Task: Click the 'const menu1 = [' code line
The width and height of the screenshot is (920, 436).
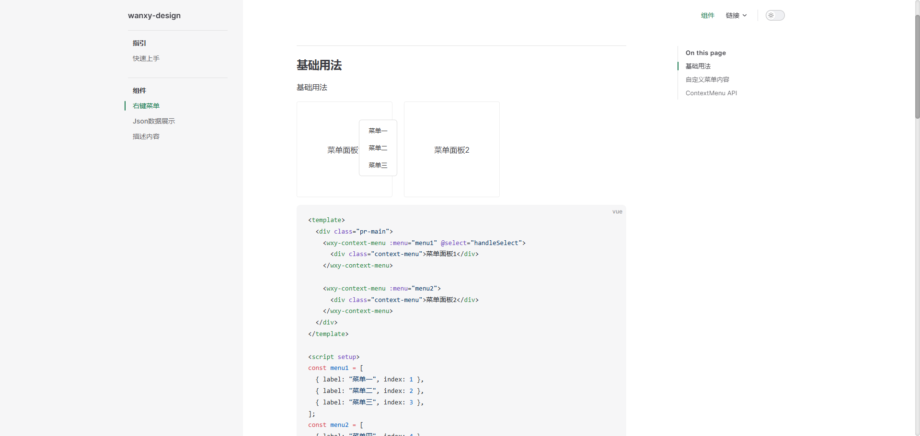Action: [x=336, y=368]
